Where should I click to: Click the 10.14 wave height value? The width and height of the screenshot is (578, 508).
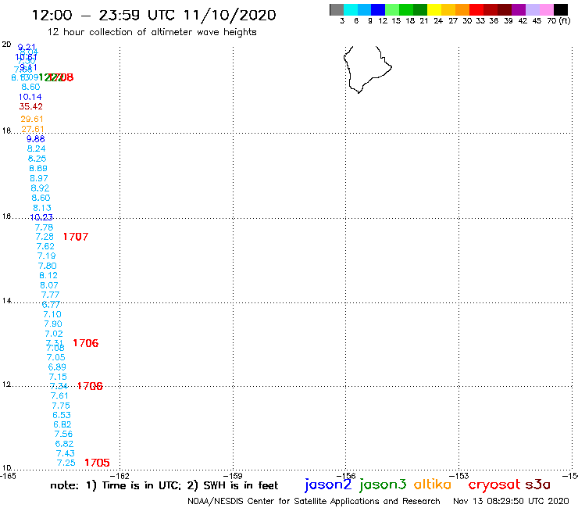[30, 97]
